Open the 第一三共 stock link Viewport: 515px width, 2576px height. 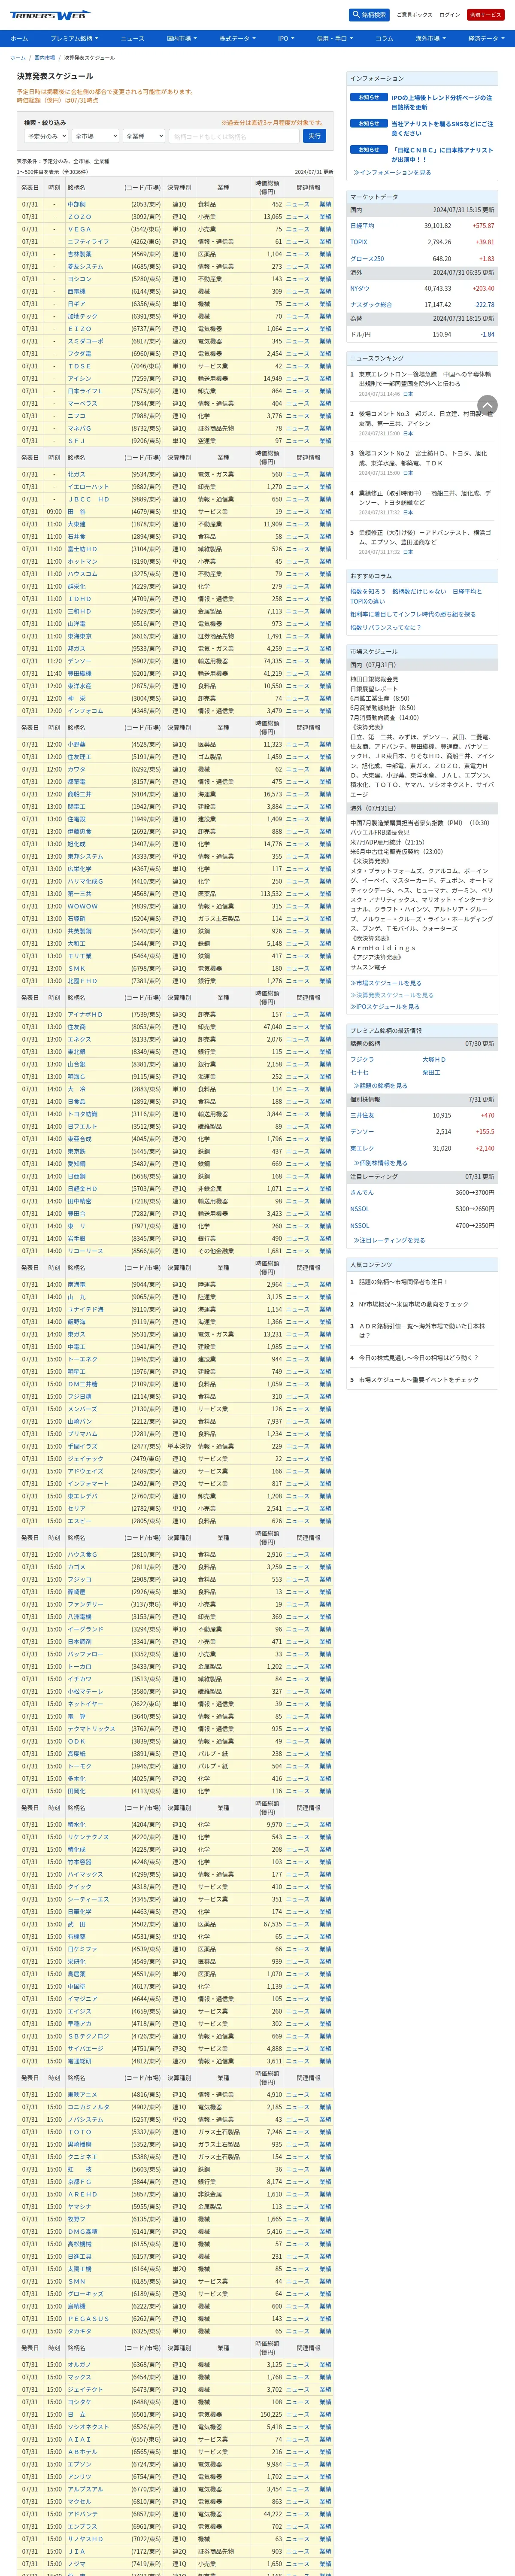coord(79,894)
